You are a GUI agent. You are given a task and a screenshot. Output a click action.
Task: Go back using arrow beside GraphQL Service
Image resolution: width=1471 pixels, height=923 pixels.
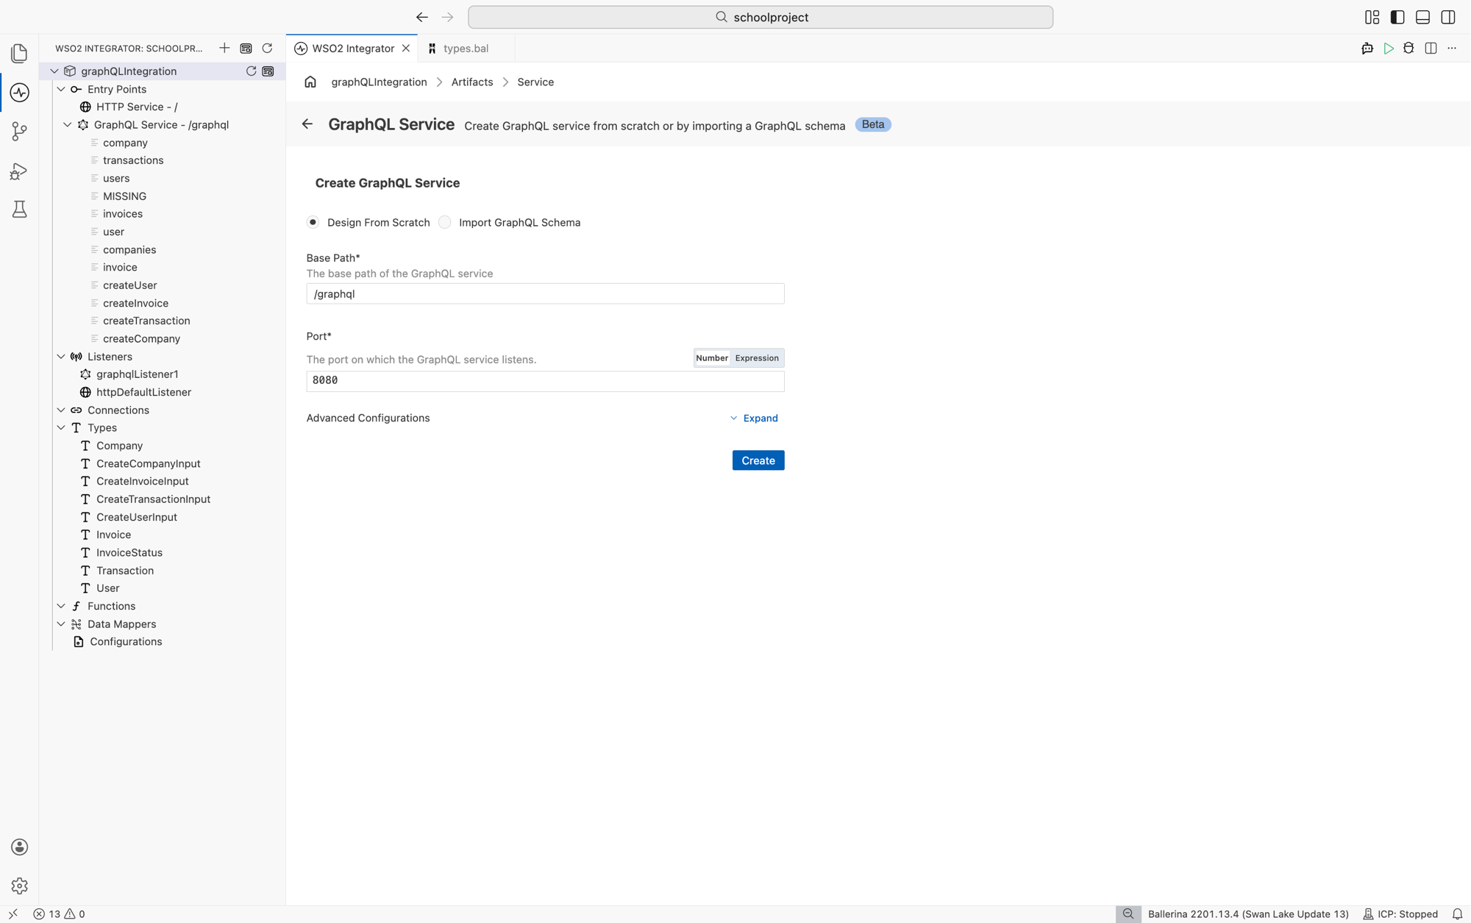307,124
